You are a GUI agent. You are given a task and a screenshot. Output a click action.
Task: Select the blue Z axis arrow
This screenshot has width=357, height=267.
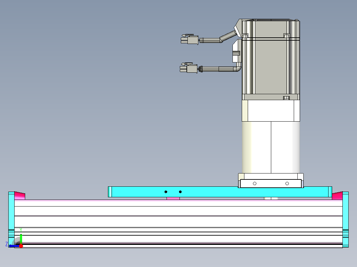[x=14, y=246]
